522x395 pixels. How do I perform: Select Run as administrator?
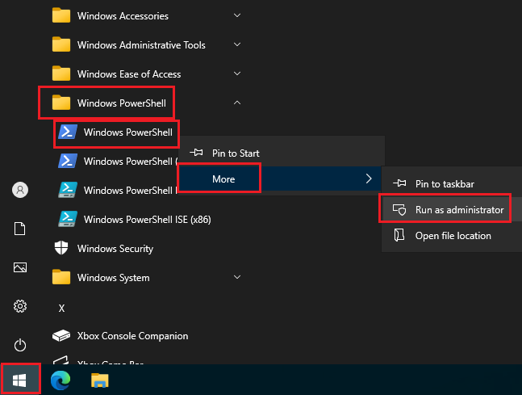coord(458,210)
